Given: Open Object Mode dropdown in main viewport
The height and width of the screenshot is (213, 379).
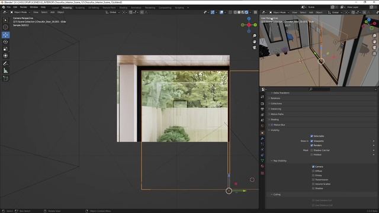Looking at the screenshot, I should [20, 12].
